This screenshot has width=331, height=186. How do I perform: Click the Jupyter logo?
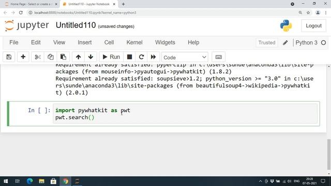pyautogui.click(x=26, y=25)
